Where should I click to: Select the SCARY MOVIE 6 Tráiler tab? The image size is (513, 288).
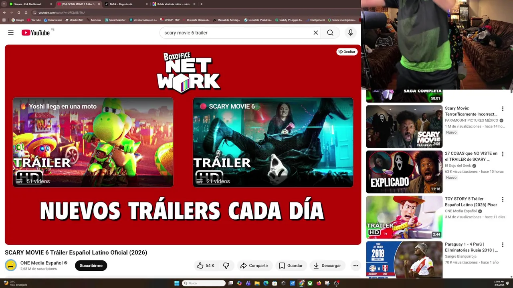pos(79,4)
